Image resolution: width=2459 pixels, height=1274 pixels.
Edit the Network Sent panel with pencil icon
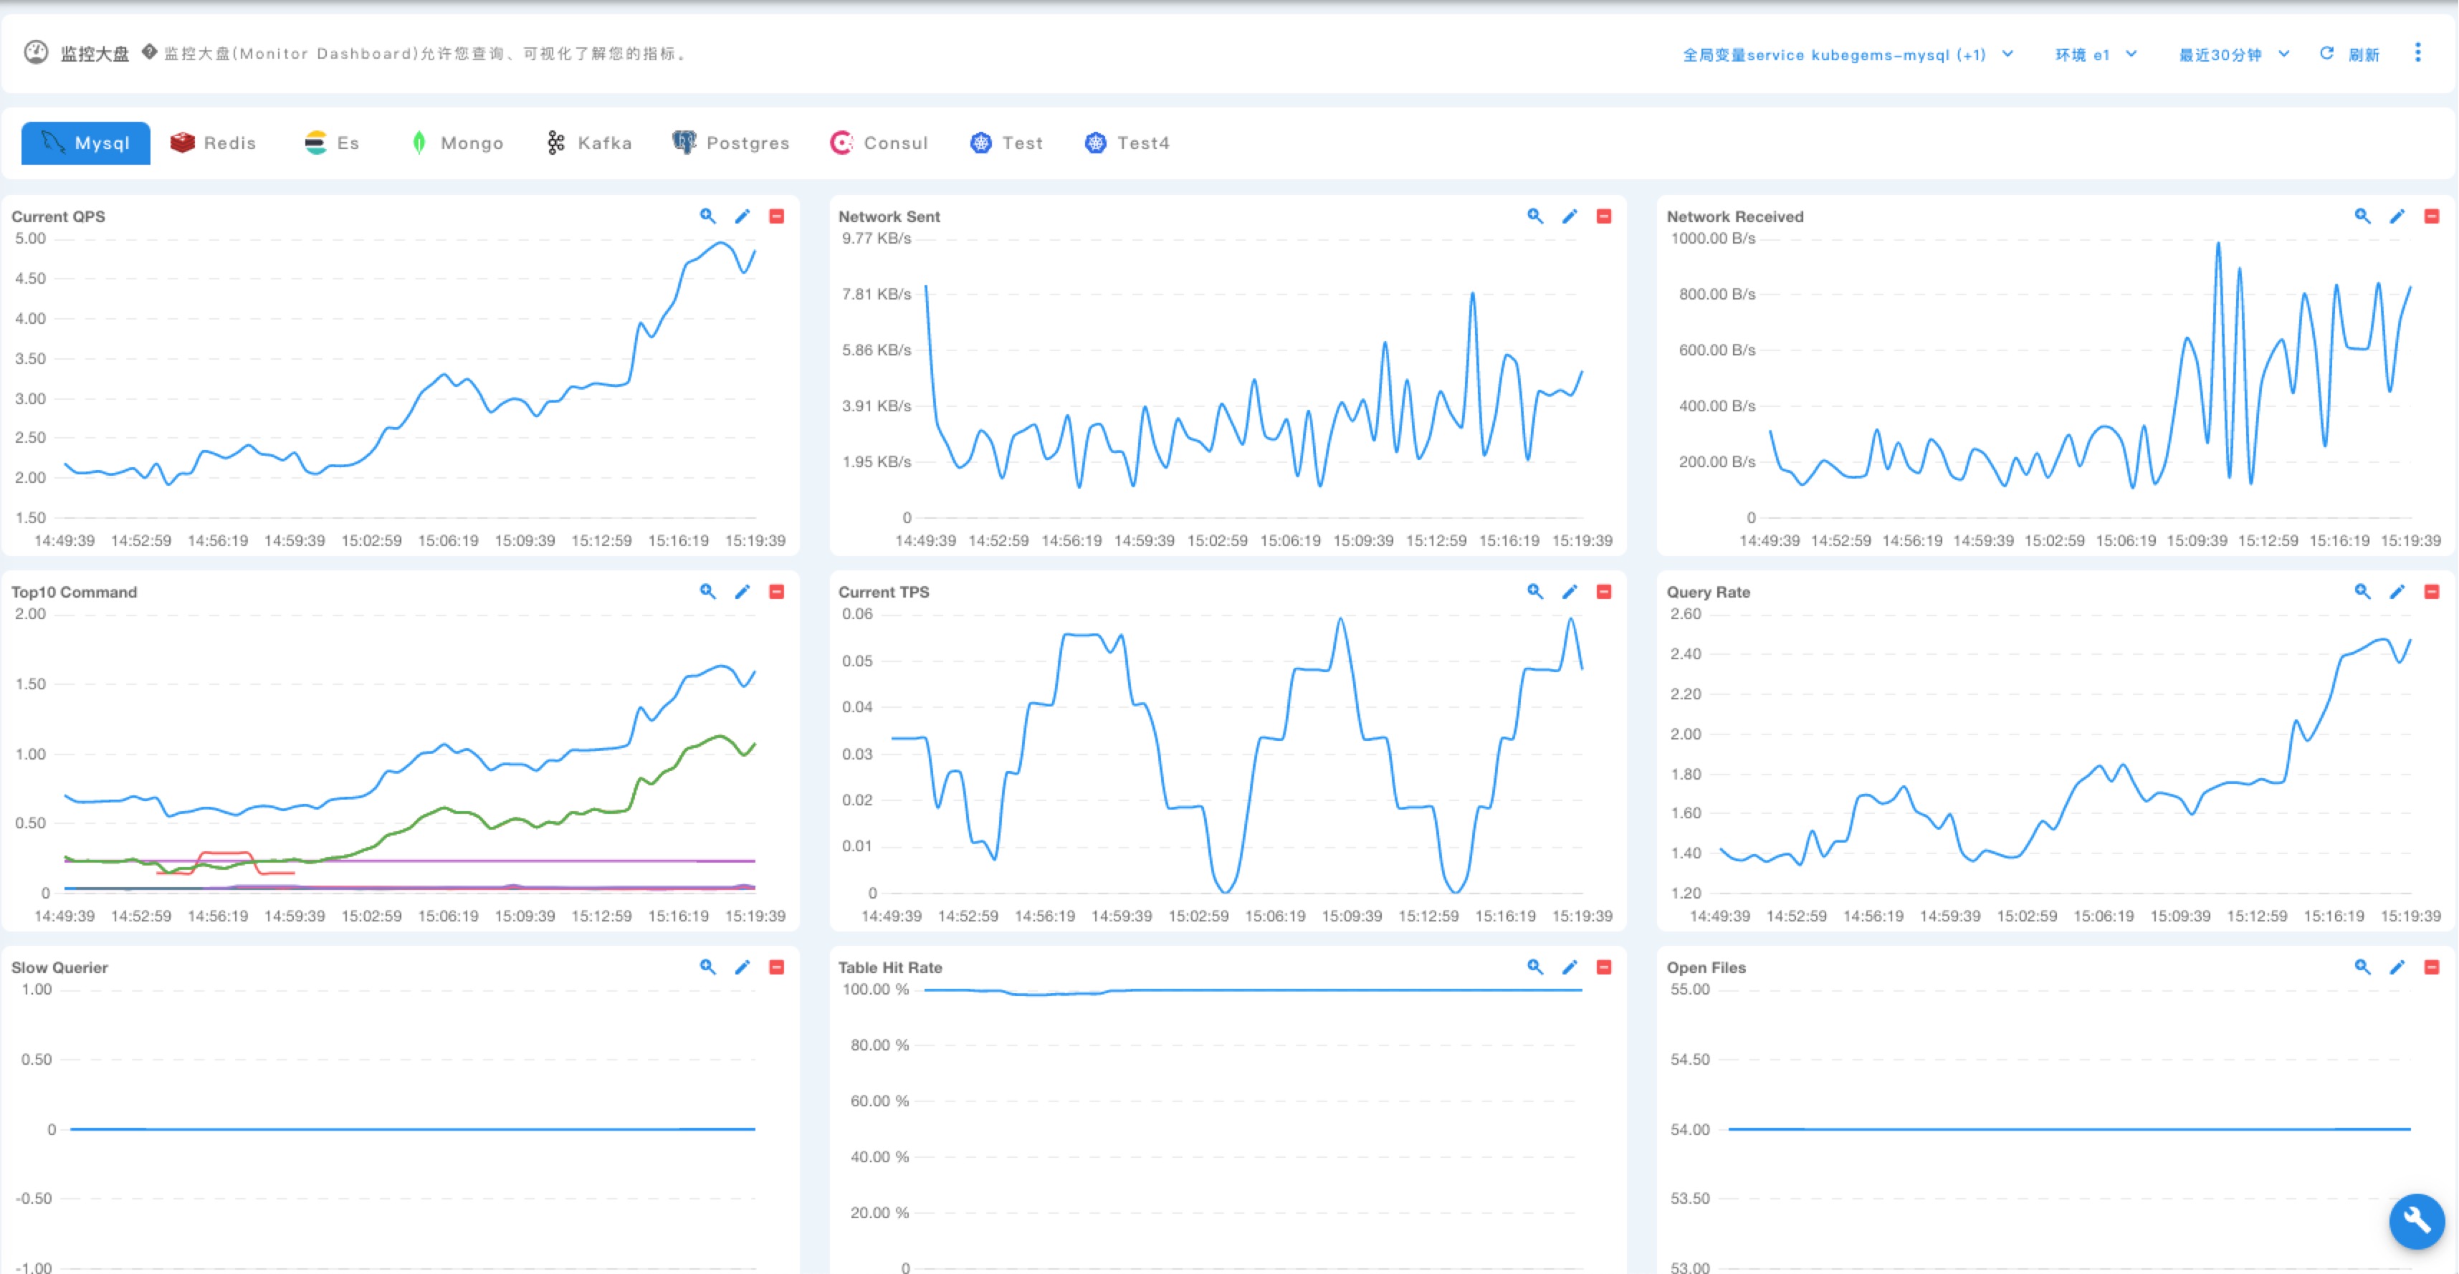(1570, 216)
